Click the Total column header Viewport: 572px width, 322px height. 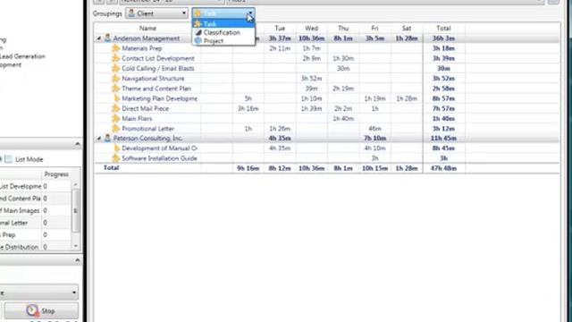(x=443, y=28)
